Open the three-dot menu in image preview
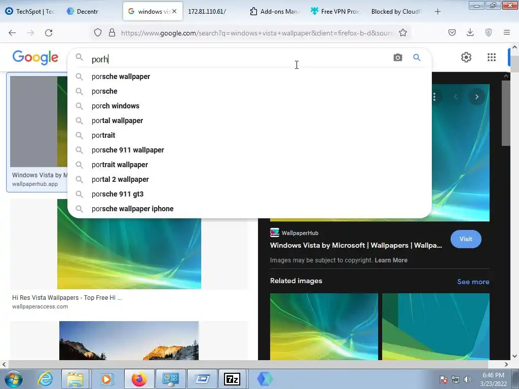519x389 pixels. (434, 97)
